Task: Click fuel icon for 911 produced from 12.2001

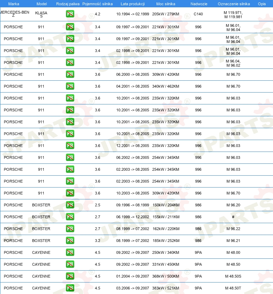Action: pos(70,146)
